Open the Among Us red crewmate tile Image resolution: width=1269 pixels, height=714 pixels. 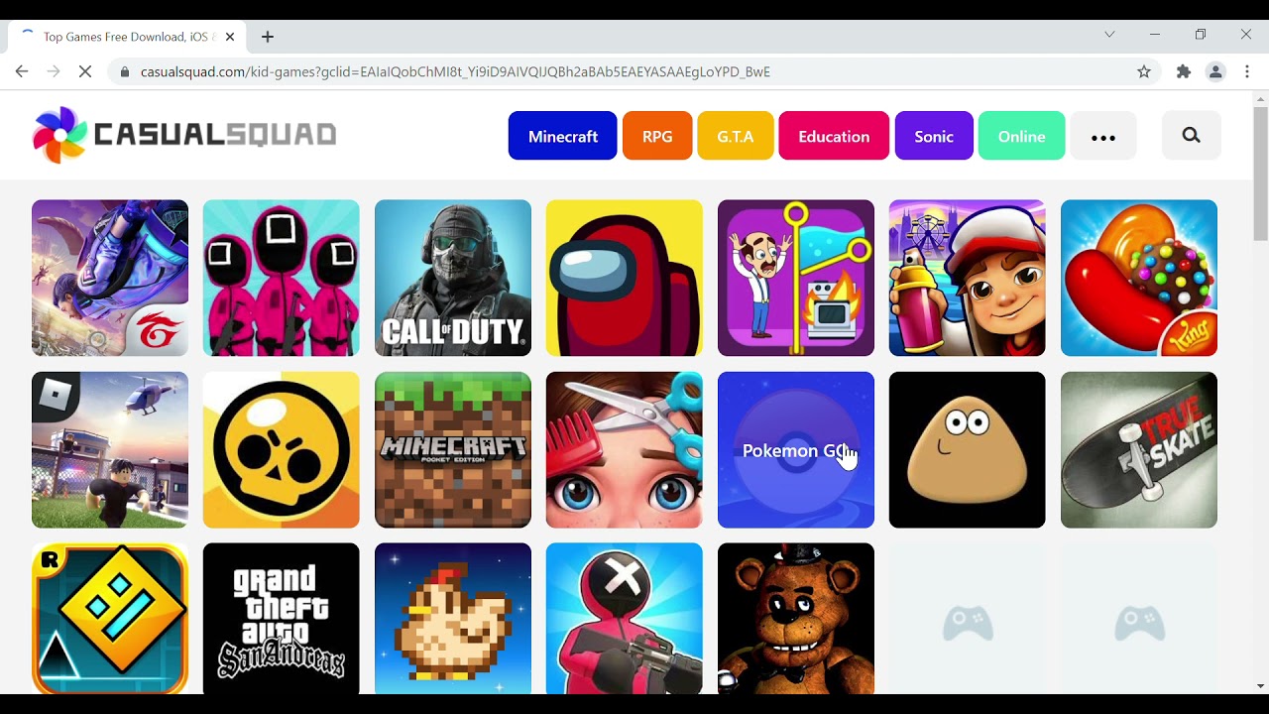point(625,278)
